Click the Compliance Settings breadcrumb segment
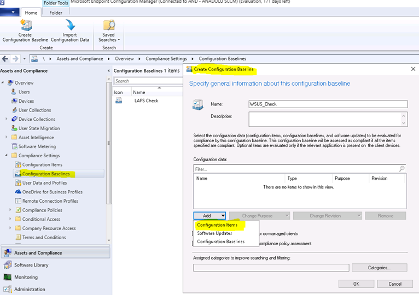This screenshot has width=419, height=295. click(x=166, y=58)
